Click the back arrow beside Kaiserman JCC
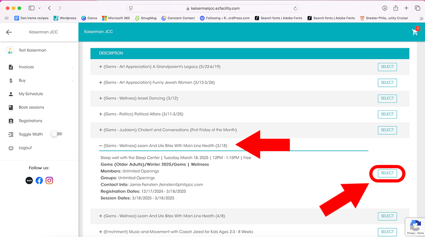 click(x=9, y=32)
